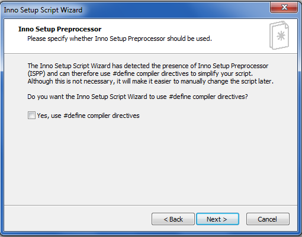This screenshot has height=237, width=302.
Task: Proceed with the Next > button
Action: click(x=217, y=219)
